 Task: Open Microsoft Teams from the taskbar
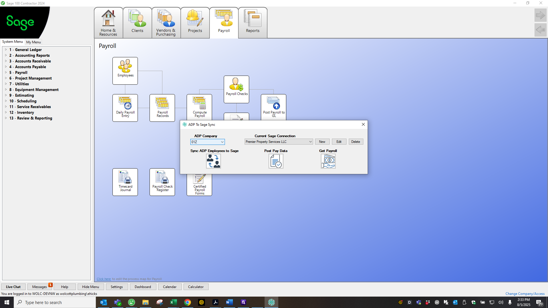coord(118,302)
